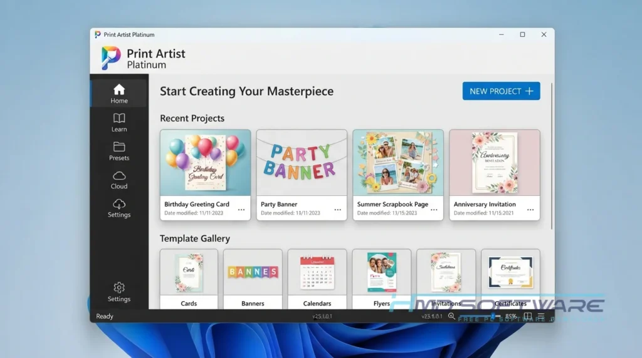Create a project with NEW PROJECT button
642x358 pixels.
pyautogui.click(x=501, y=91)
